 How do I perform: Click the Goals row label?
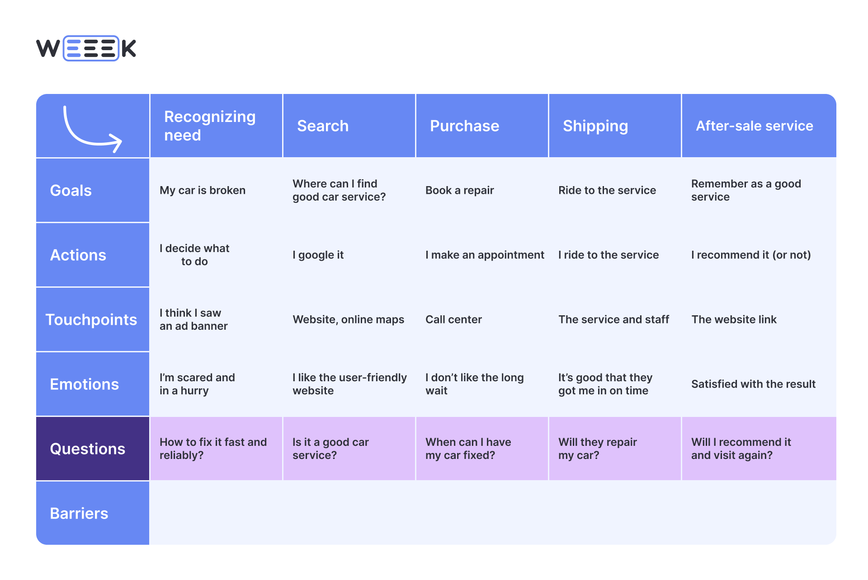click(x=71, y=190)
